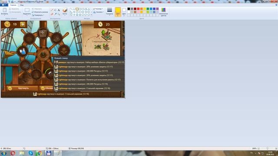The width and height of the screenshot is (278, 156).
Task: Select the Fill with color bucket tool
Action: pyautogui.click(x=55, y=10)
